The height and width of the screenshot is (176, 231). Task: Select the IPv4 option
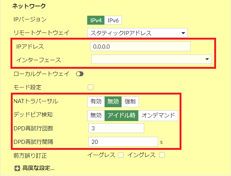[96, 20]
